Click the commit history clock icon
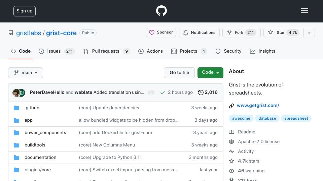This screenshot has width=323, height=181. [201, 93]
